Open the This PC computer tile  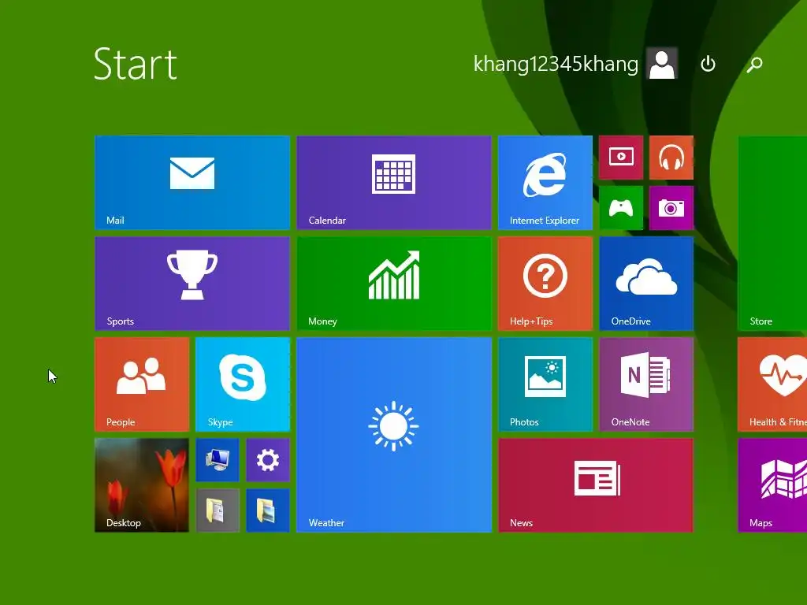pyautogui.click(x=218, y=460)
